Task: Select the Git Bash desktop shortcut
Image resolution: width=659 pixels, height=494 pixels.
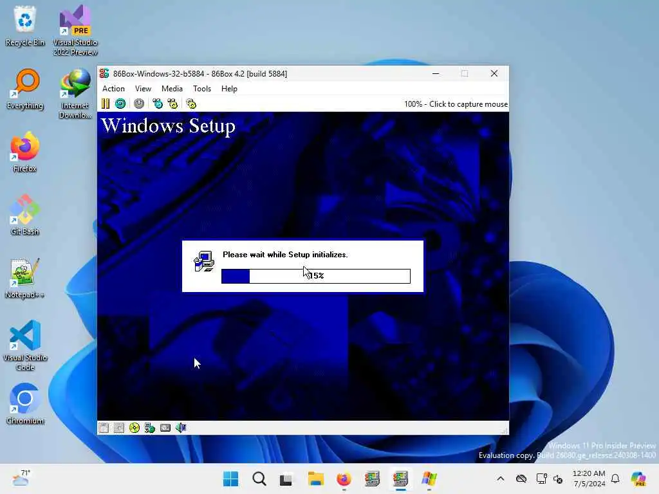Action: 25,215
